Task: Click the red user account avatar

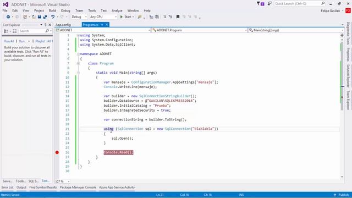Action: [x=348, y=11]
